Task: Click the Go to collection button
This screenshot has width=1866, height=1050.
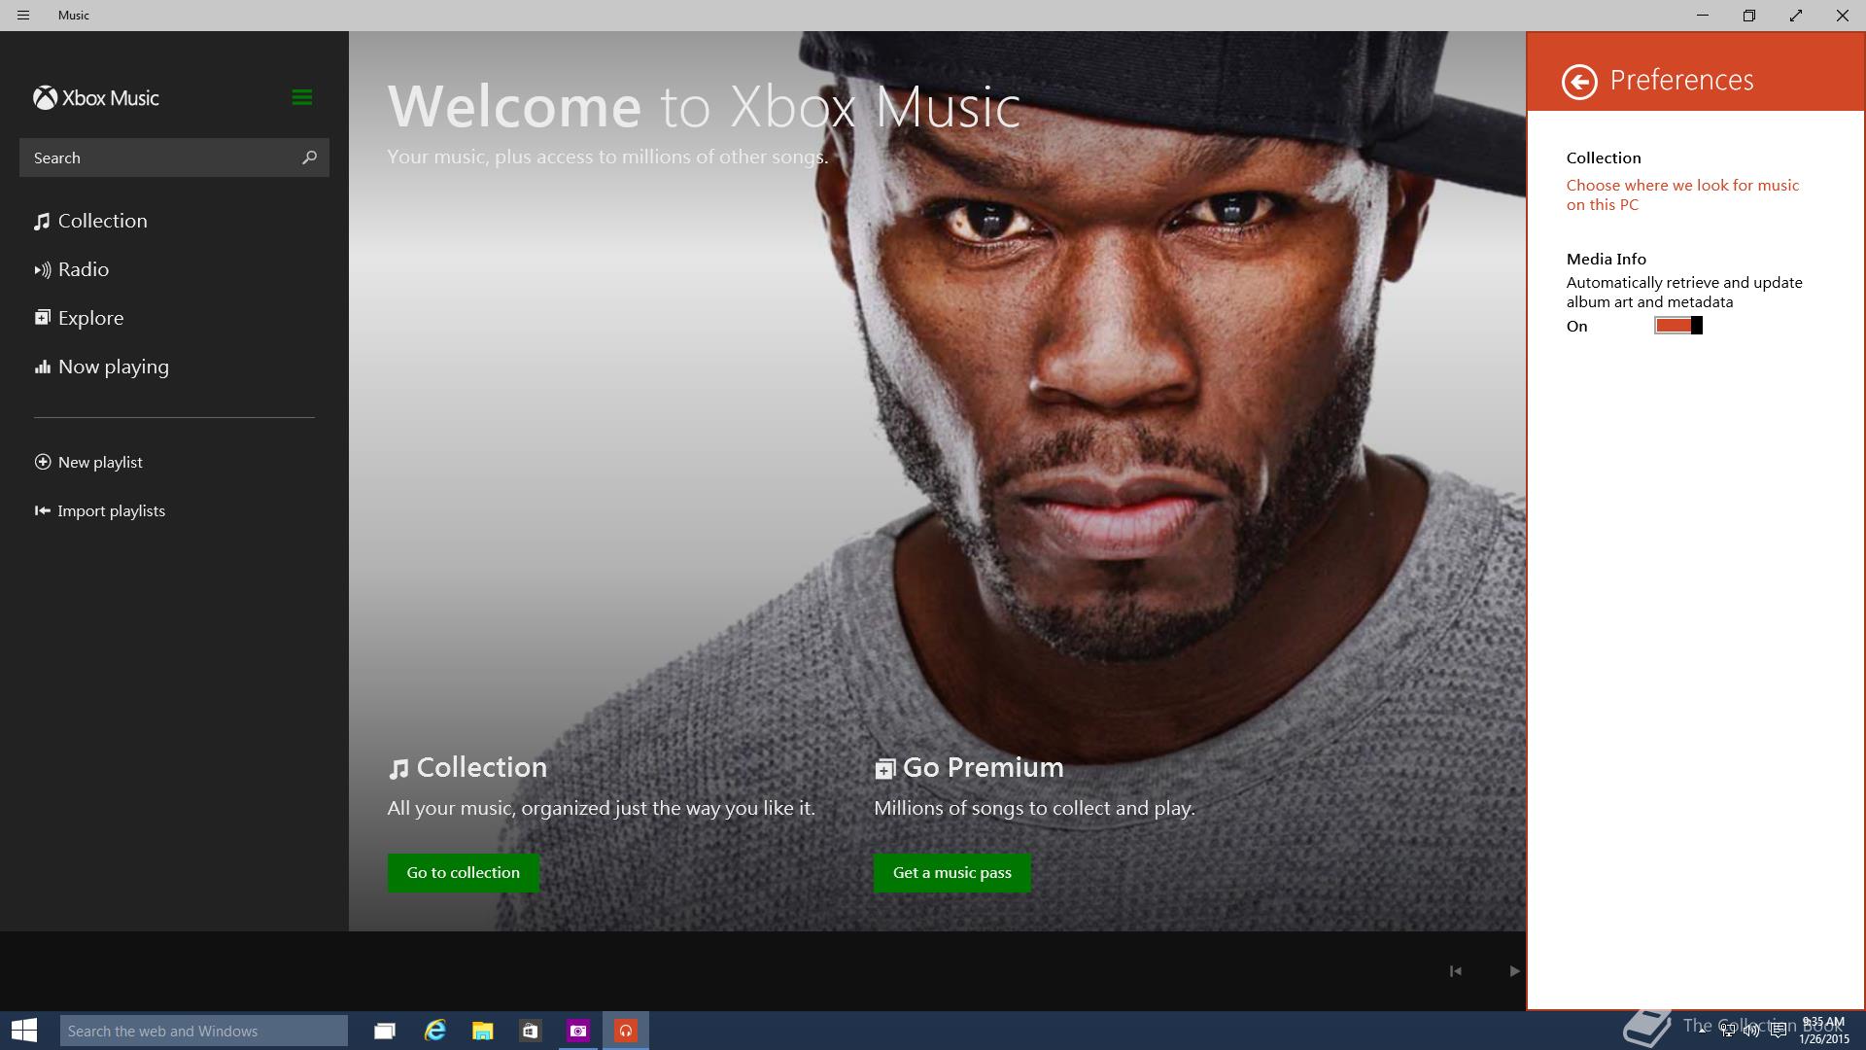Action: (x=463, y=873)
